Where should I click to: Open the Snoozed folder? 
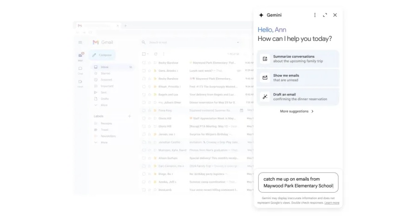pyautogui.click(x=106, y=80)
